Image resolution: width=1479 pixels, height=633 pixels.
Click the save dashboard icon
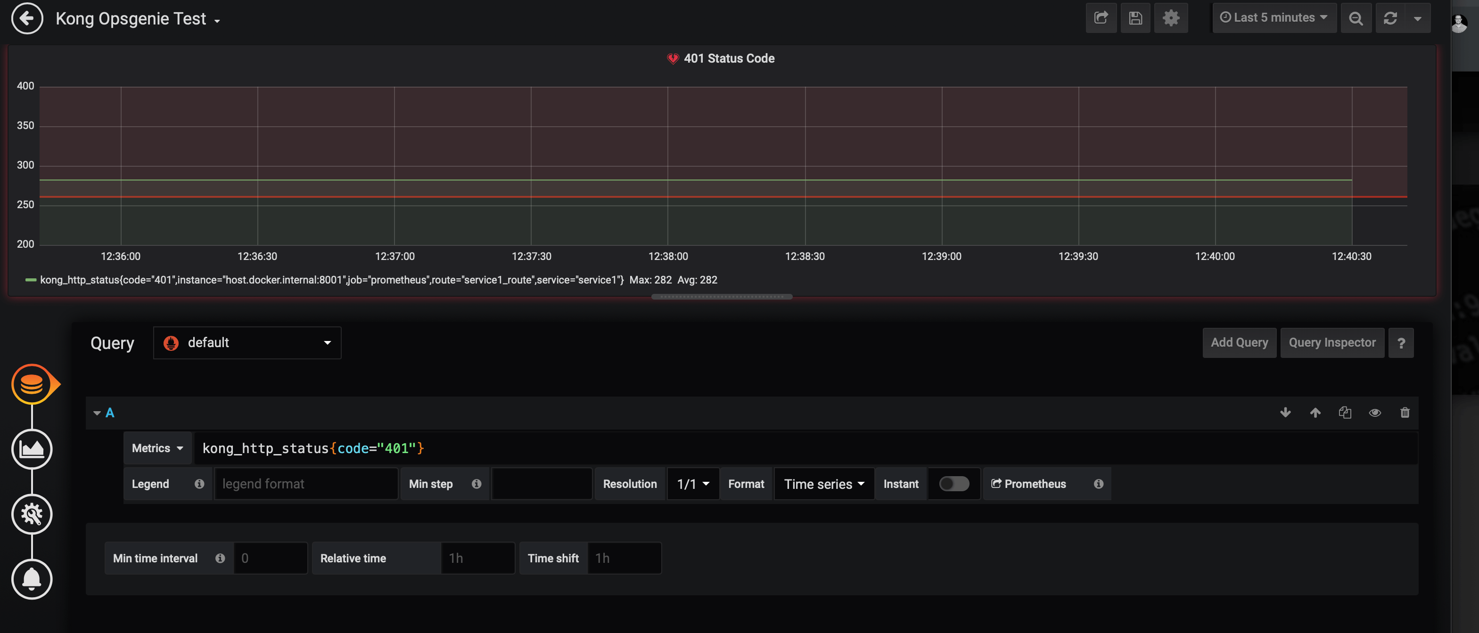(1135, 18)
